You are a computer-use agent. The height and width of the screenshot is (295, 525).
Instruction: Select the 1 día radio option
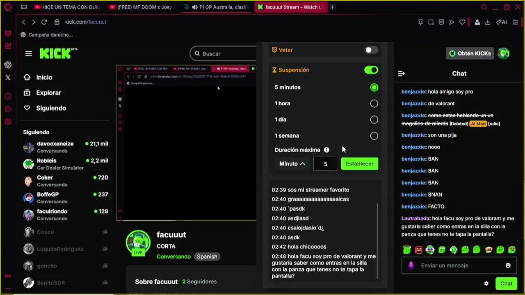[374, 120]
